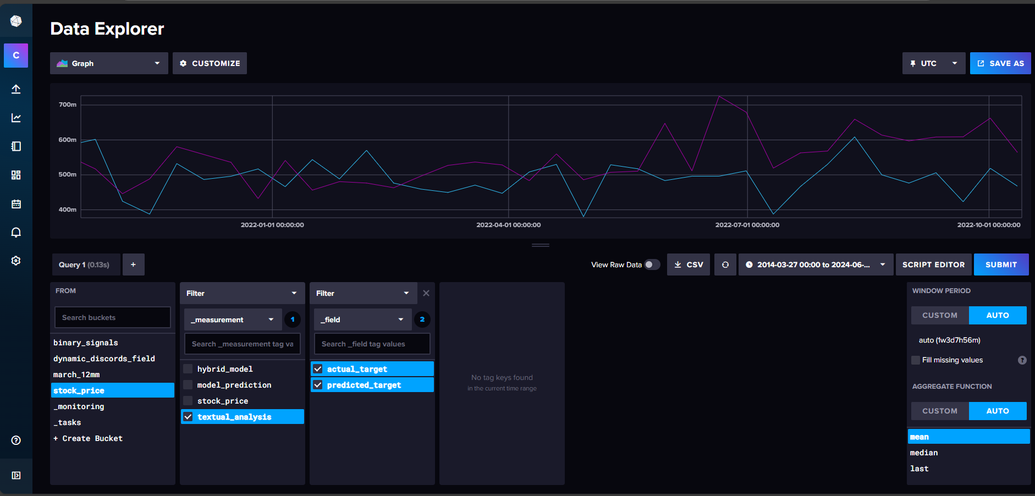This screenshot has height=496, width=1035.
Task: Open help question mark icon in sidebar
Action: pyautogui.click(x=16, y=440)
